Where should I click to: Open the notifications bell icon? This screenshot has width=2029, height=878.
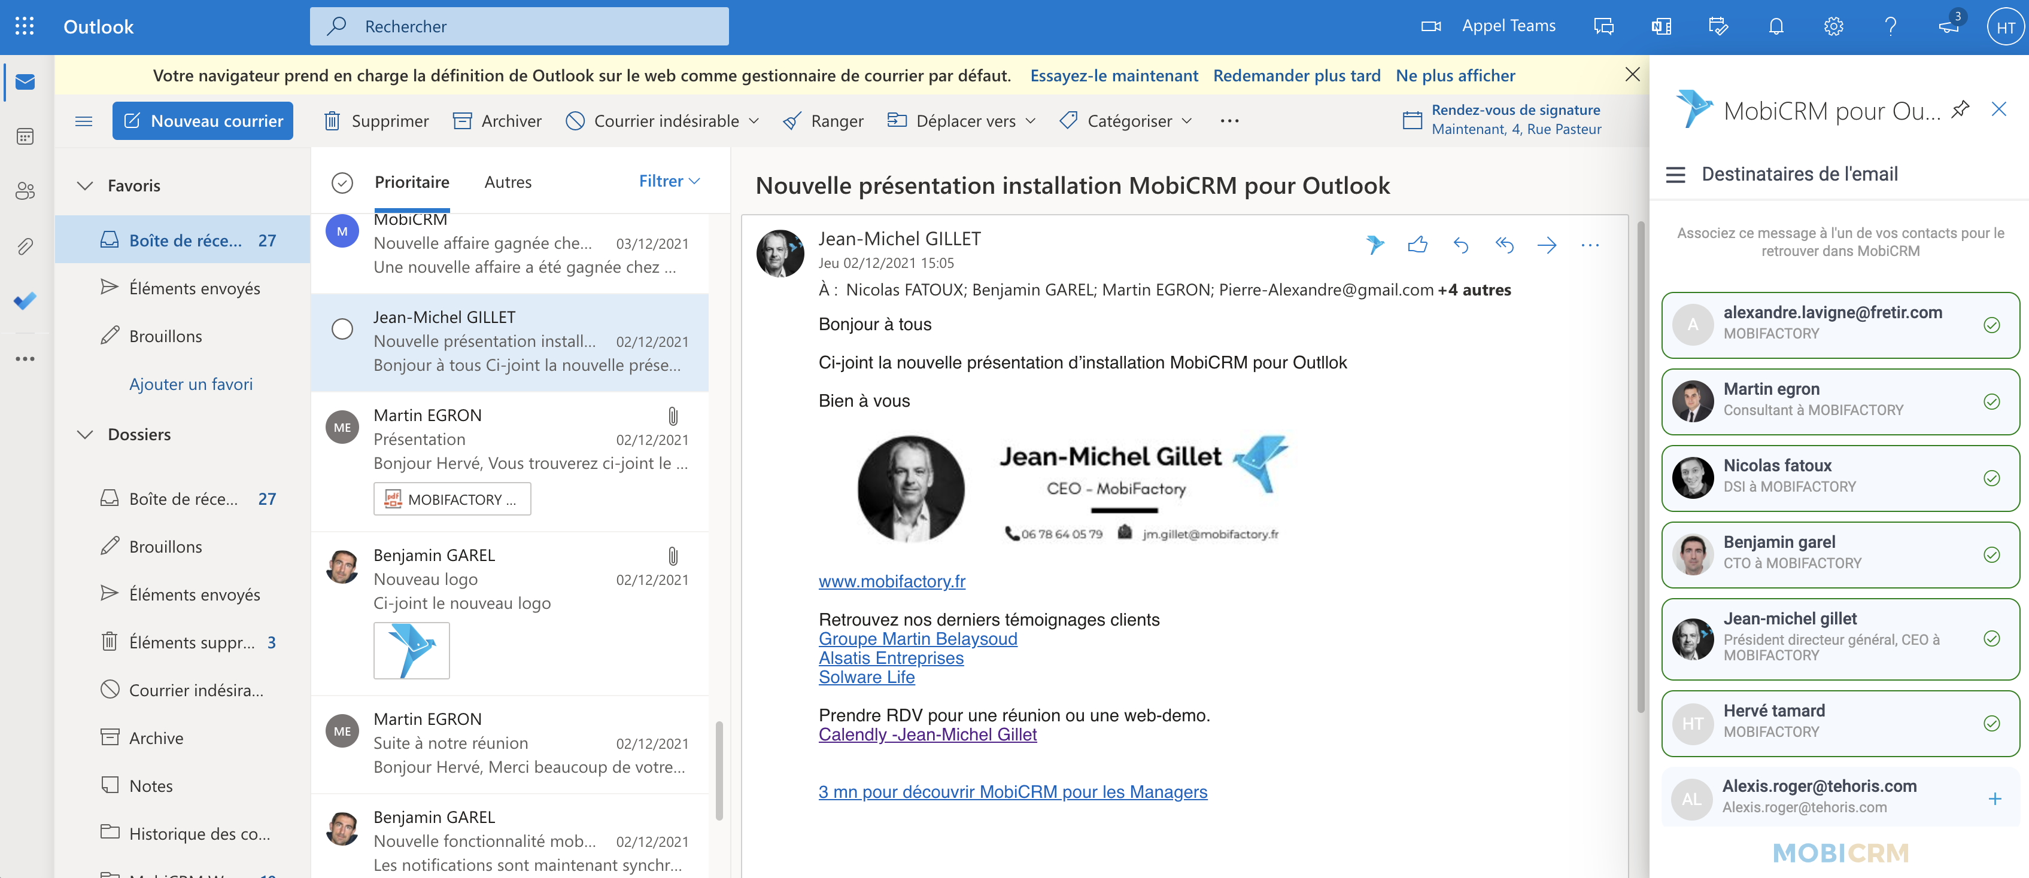(x=1775, y=26)
